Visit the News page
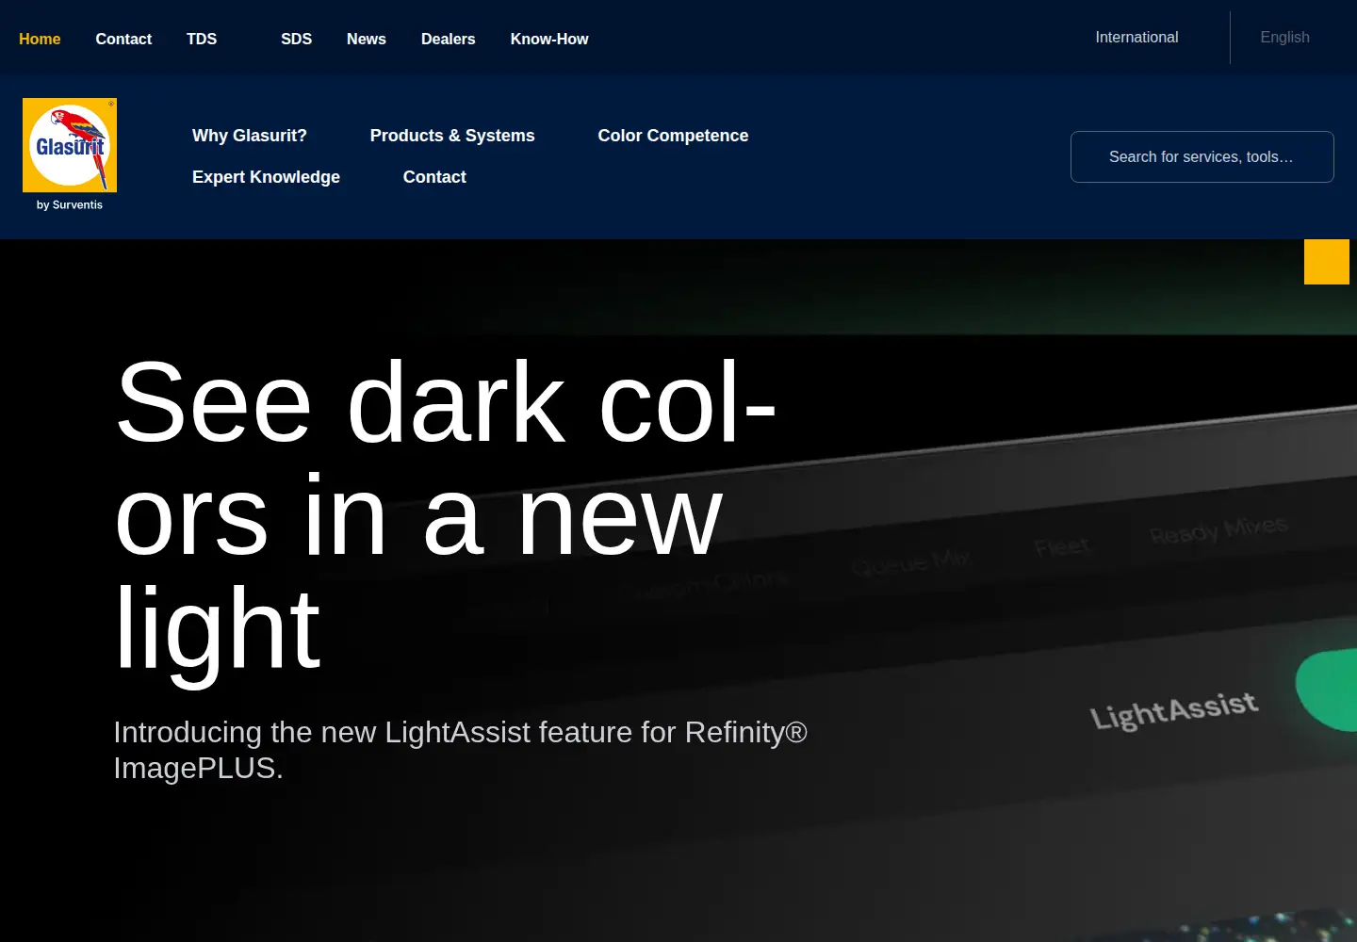 coord(367,39)
